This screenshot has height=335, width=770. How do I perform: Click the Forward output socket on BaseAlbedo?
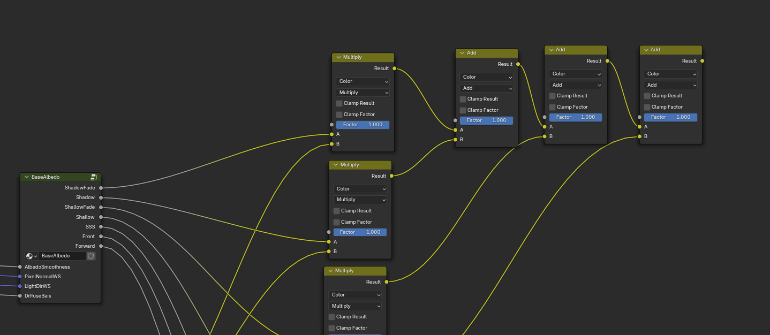pyautogui.click(x=101, y=246)
